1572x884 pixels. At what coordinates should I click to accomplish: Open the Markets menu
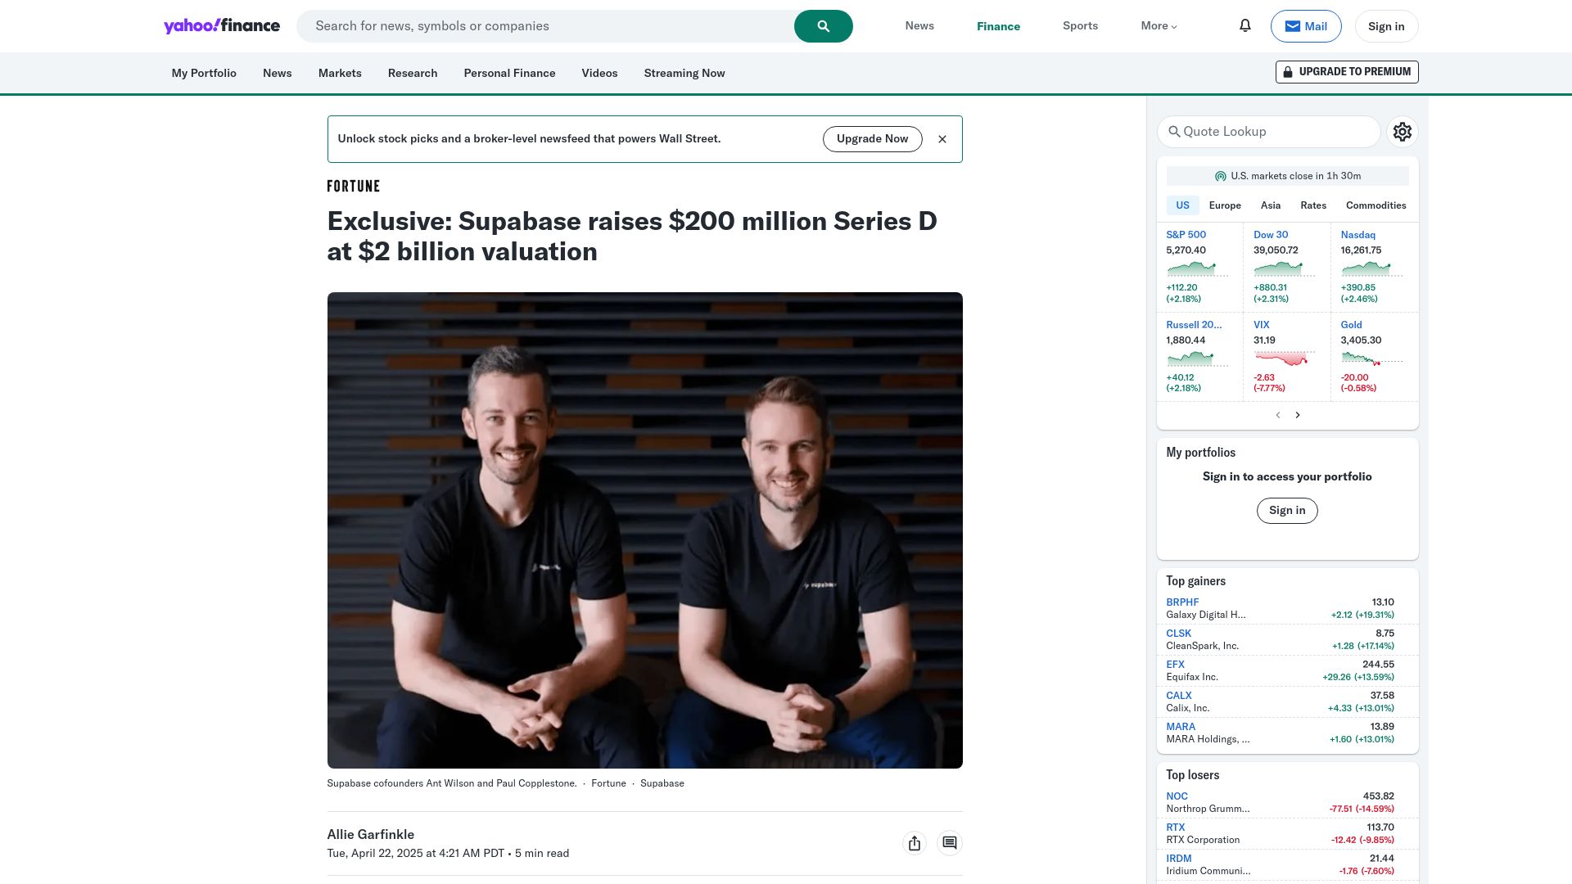(340, 73)
